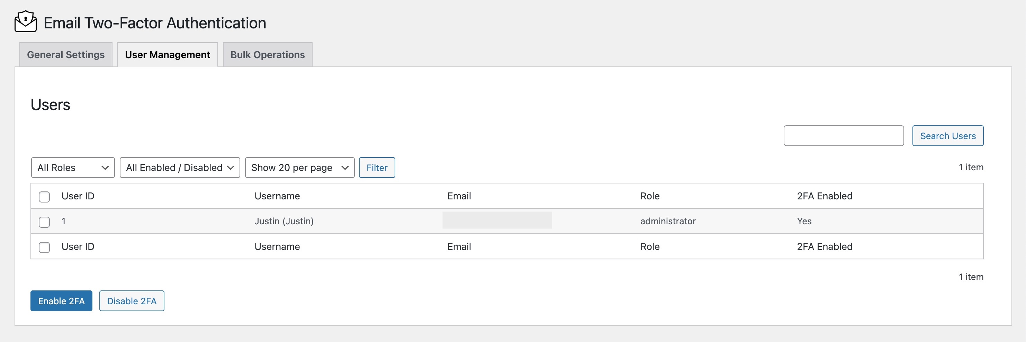Screen dimensions: 1026x342
Task: Focus the user search input field
Action: (843, 136)
